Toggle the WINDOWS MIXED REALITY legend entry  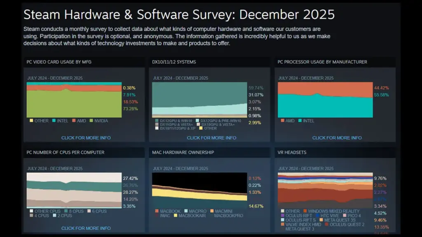tap(305, 211)
